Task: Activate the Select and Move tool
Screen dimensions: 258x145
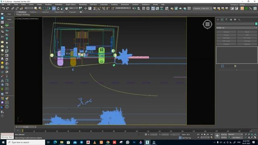Action: coord(54,8)
